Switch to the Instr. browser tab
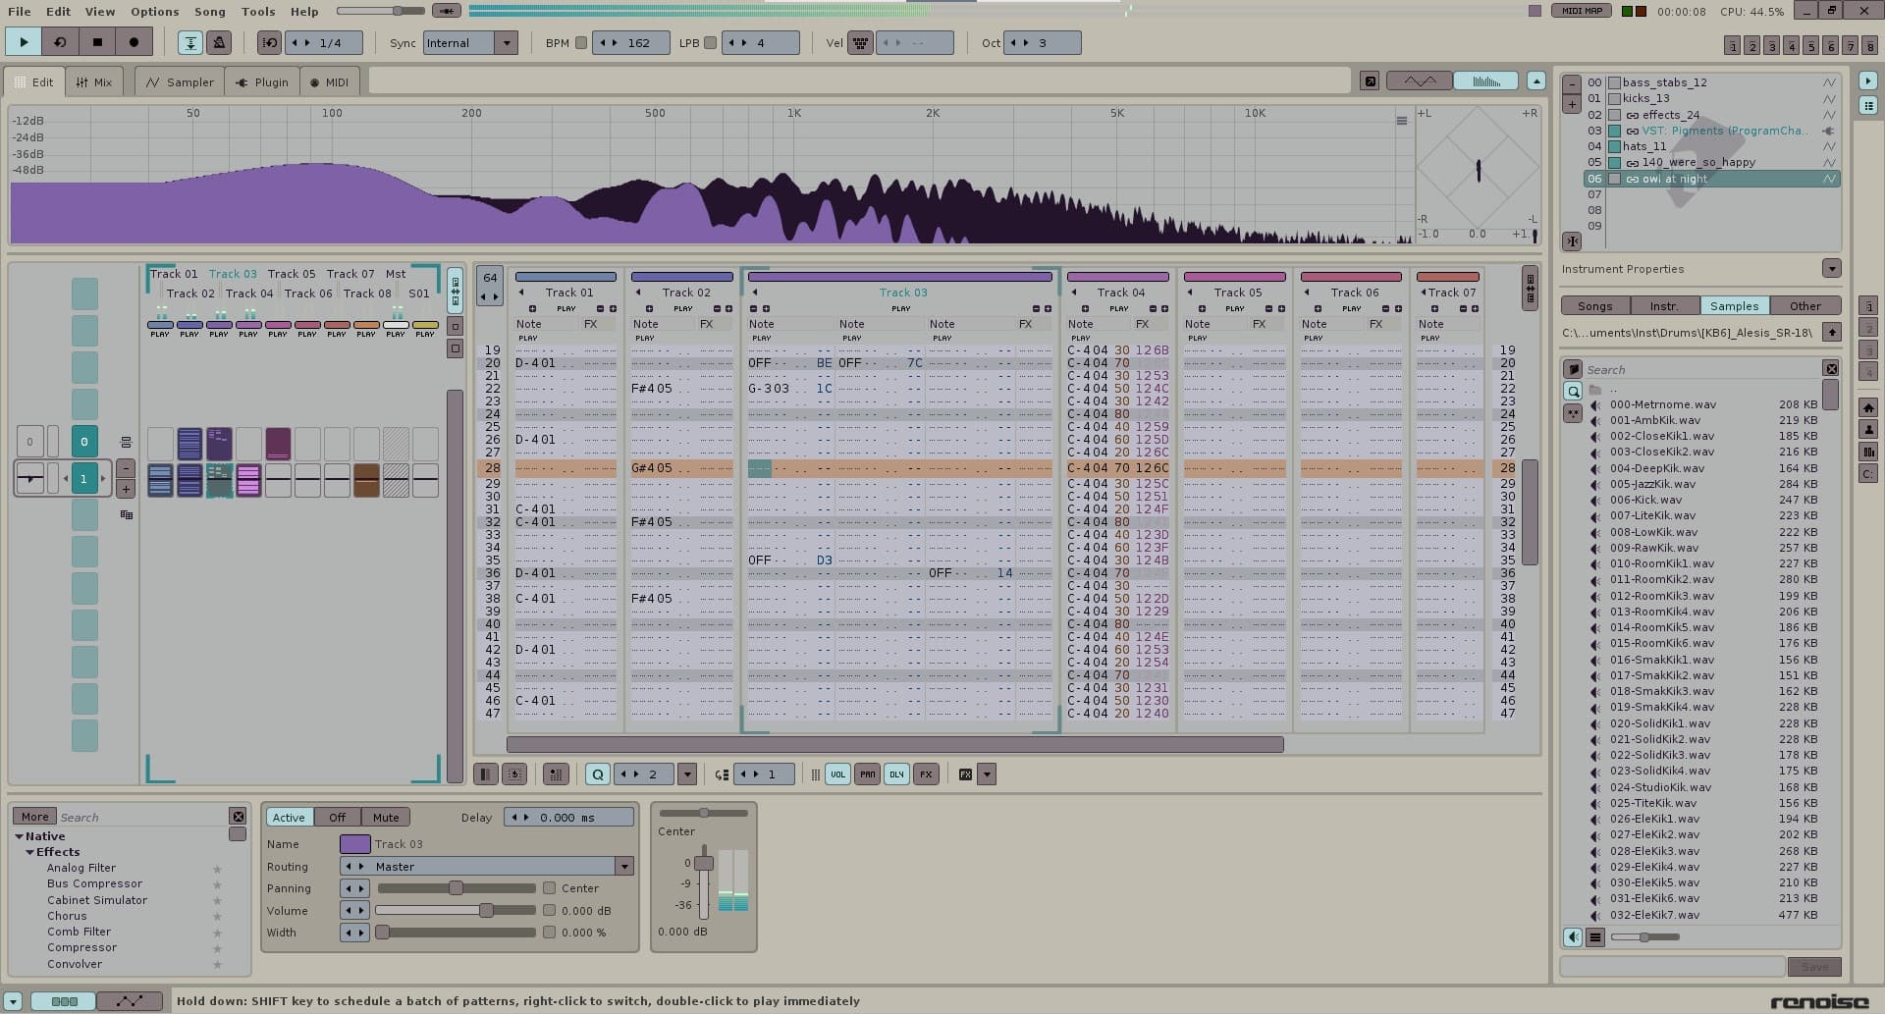The width and height of the screenshot is (1885, 1014). [1664, 306]
